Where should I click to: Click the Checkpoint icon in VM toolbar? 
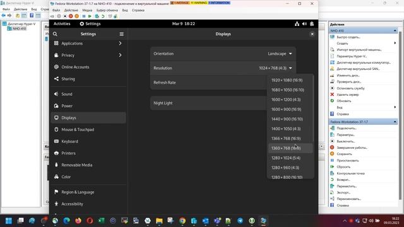pyautogui.click(x=97, y=16)
